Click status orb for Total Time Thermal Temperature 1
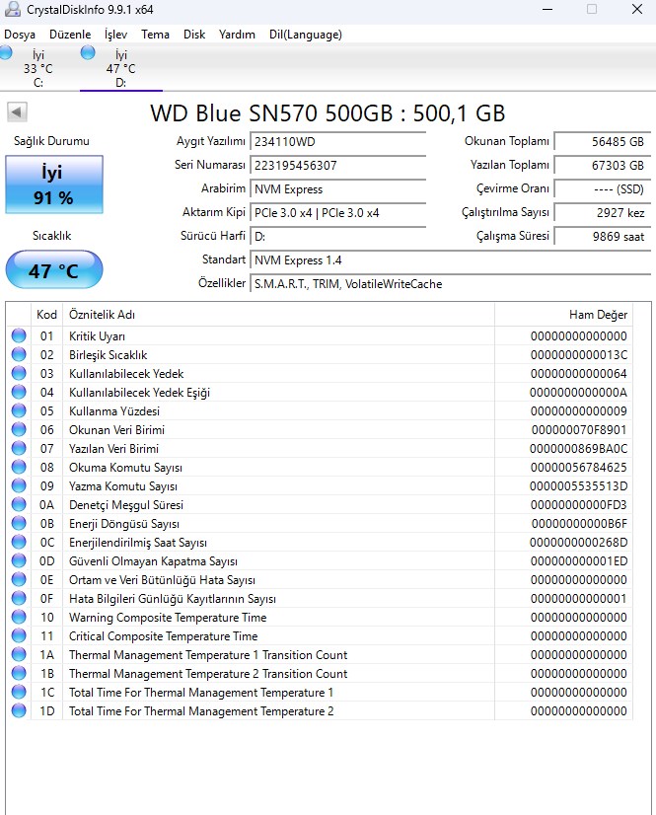 [19, 692]
